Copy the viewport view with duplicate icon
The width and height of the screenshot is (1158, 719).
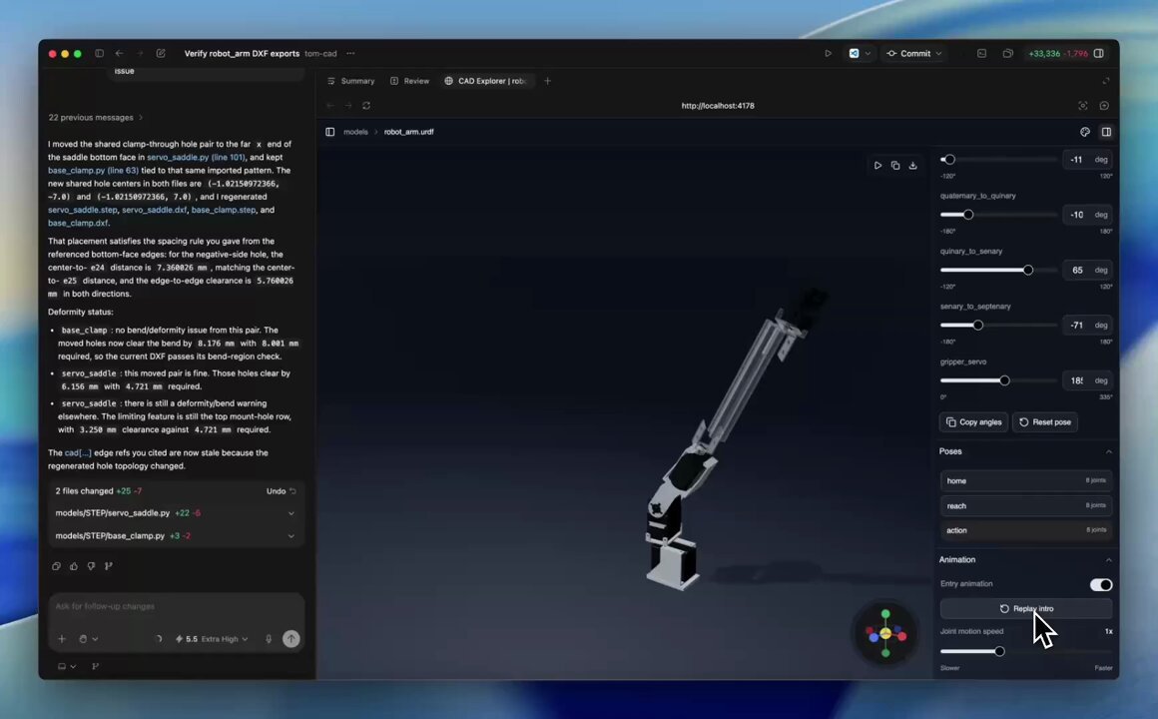click(x=895, y=166)
